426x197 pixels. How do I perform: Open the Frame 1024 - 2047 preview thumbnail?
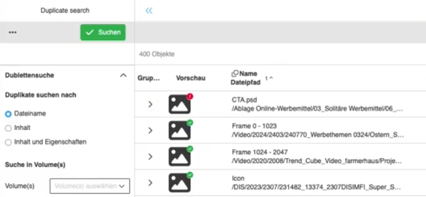(x=179, y=157)
